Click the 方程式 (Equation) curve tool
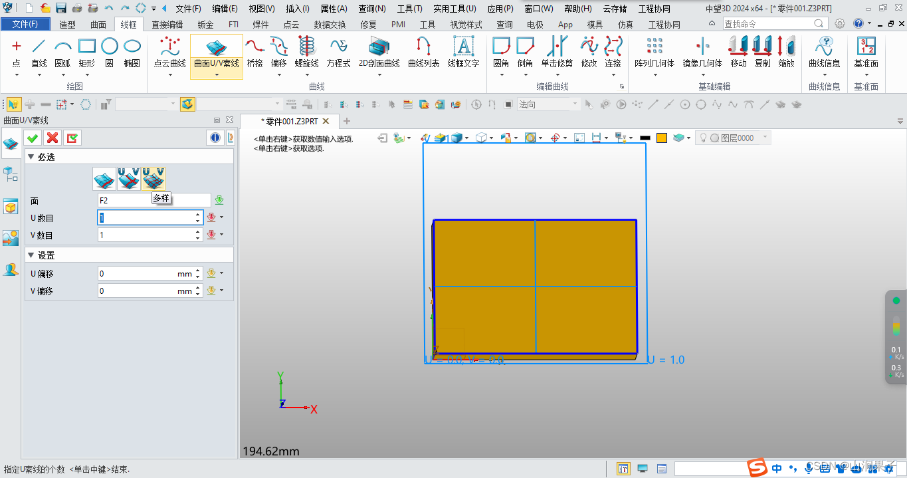 pos(338,53)
